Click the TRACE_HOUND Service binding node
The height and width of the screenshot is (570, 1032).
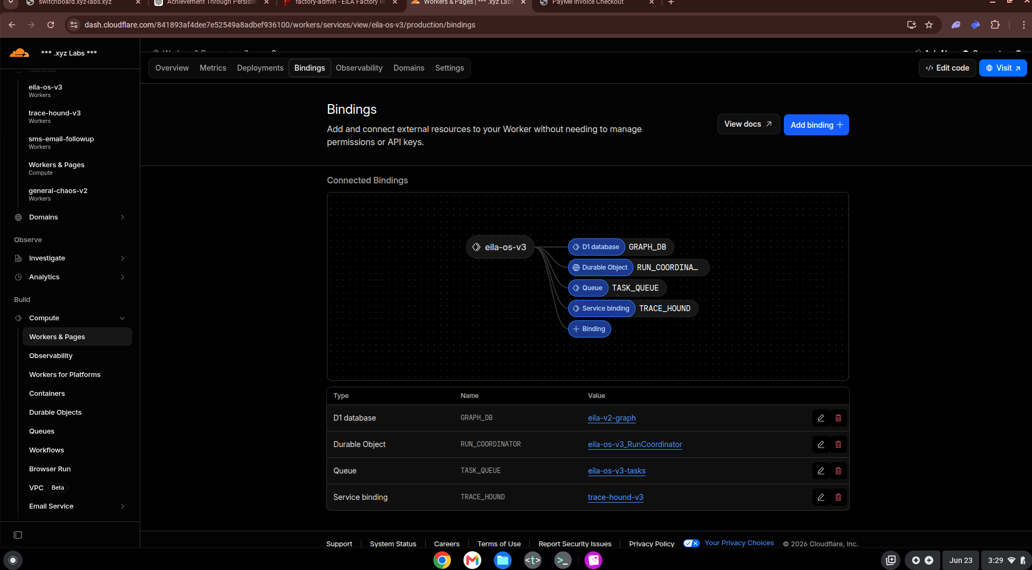[x=633, y=308]
